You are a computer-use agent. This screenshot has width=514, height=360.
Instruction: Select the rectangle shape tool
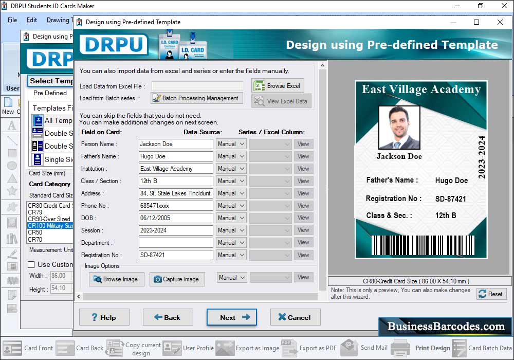(12, 153)
